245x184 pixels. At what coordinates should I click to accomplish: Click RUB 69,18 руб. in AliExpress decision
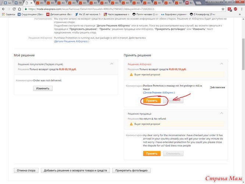(178, 69)
